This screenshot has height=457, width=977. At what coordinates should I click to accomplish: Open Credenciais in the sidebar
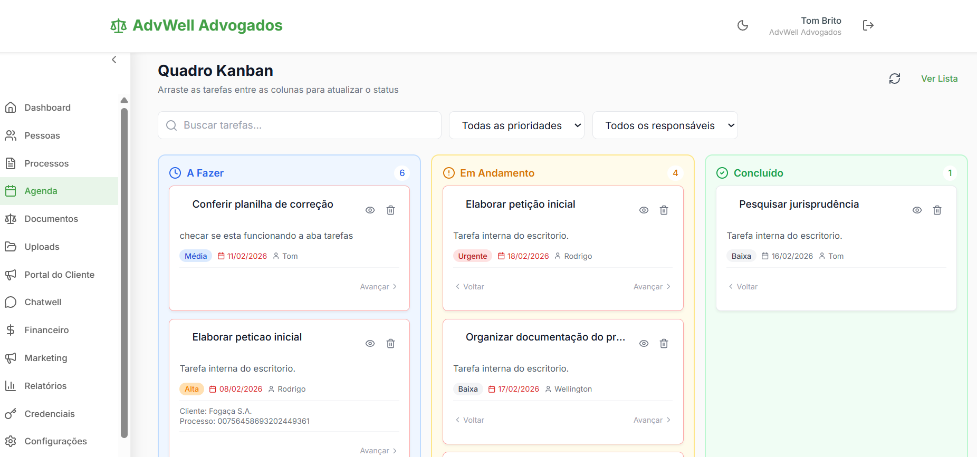coord(59,414)
